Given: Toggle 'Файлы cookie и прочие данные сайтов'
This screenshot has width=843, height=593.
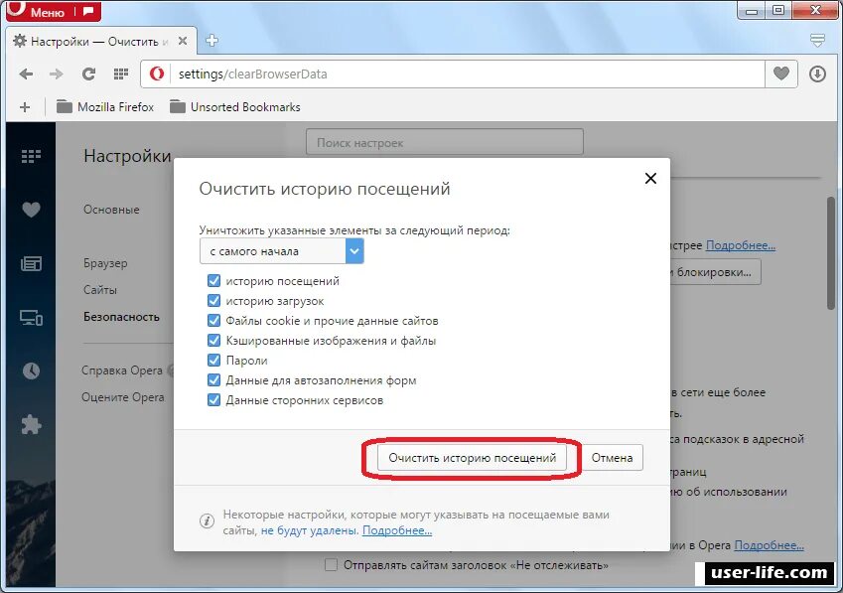Looking at the screenshot, I should [x=213, y=321].
